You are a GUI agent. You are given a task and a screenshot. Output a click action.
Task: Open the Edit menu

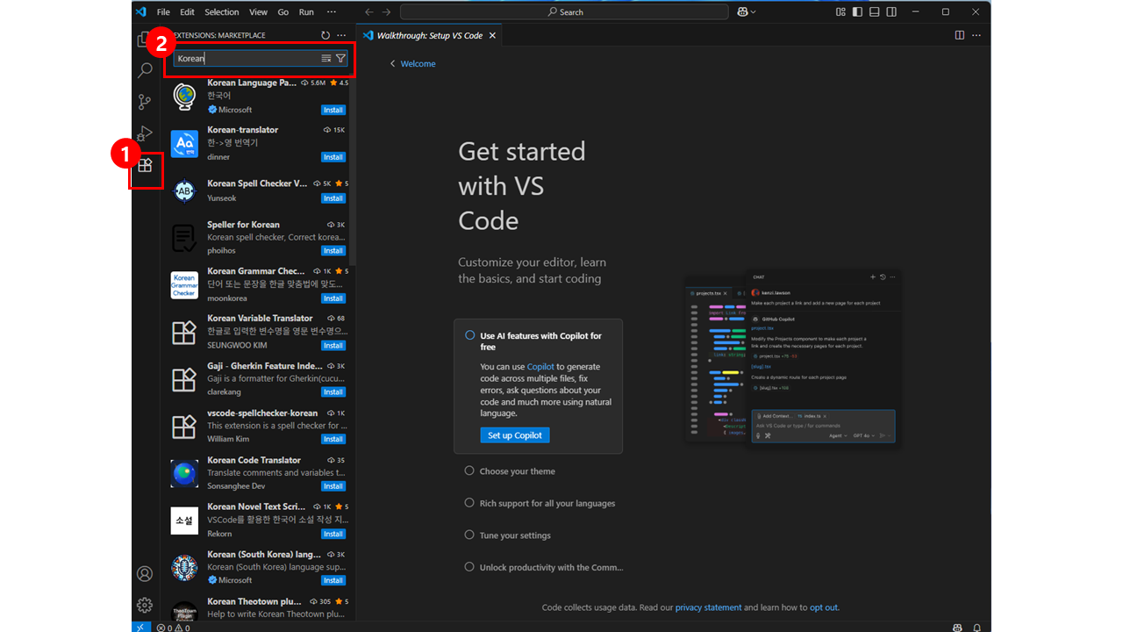tap(187, 11)
